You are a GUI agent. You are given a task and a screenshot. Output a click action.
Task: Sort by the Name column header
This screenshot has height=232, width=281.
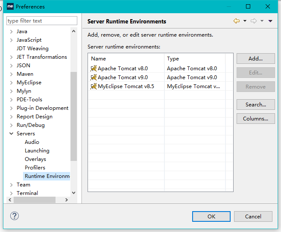126,59
